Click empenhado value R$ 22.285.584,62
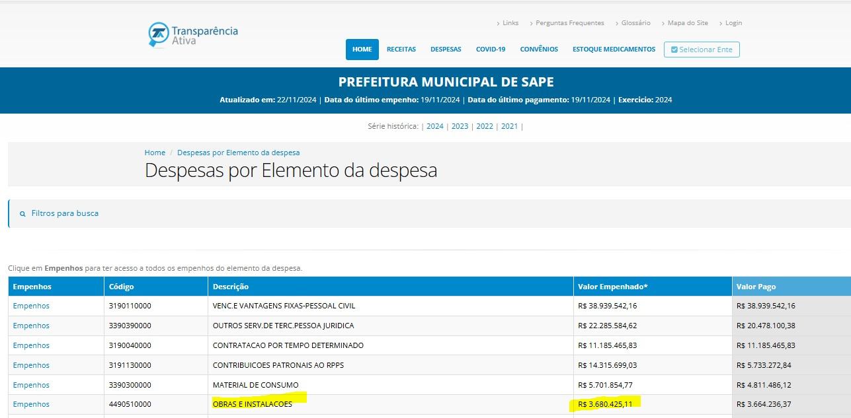The width and height of the screenshot is (851, 418). pyautogui.click(x=608, y=326)
